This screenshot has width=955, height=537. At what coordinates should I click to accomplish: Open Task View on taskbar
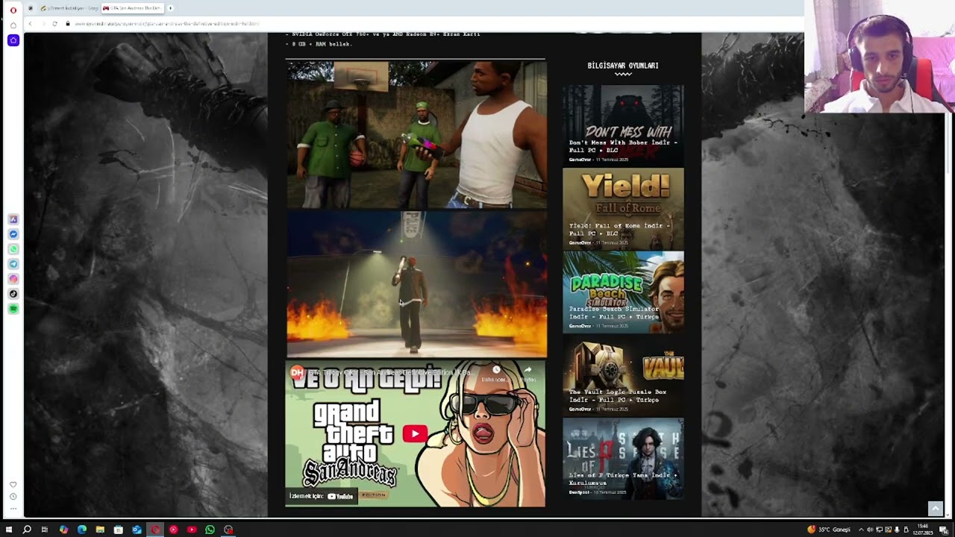point(45,530)
